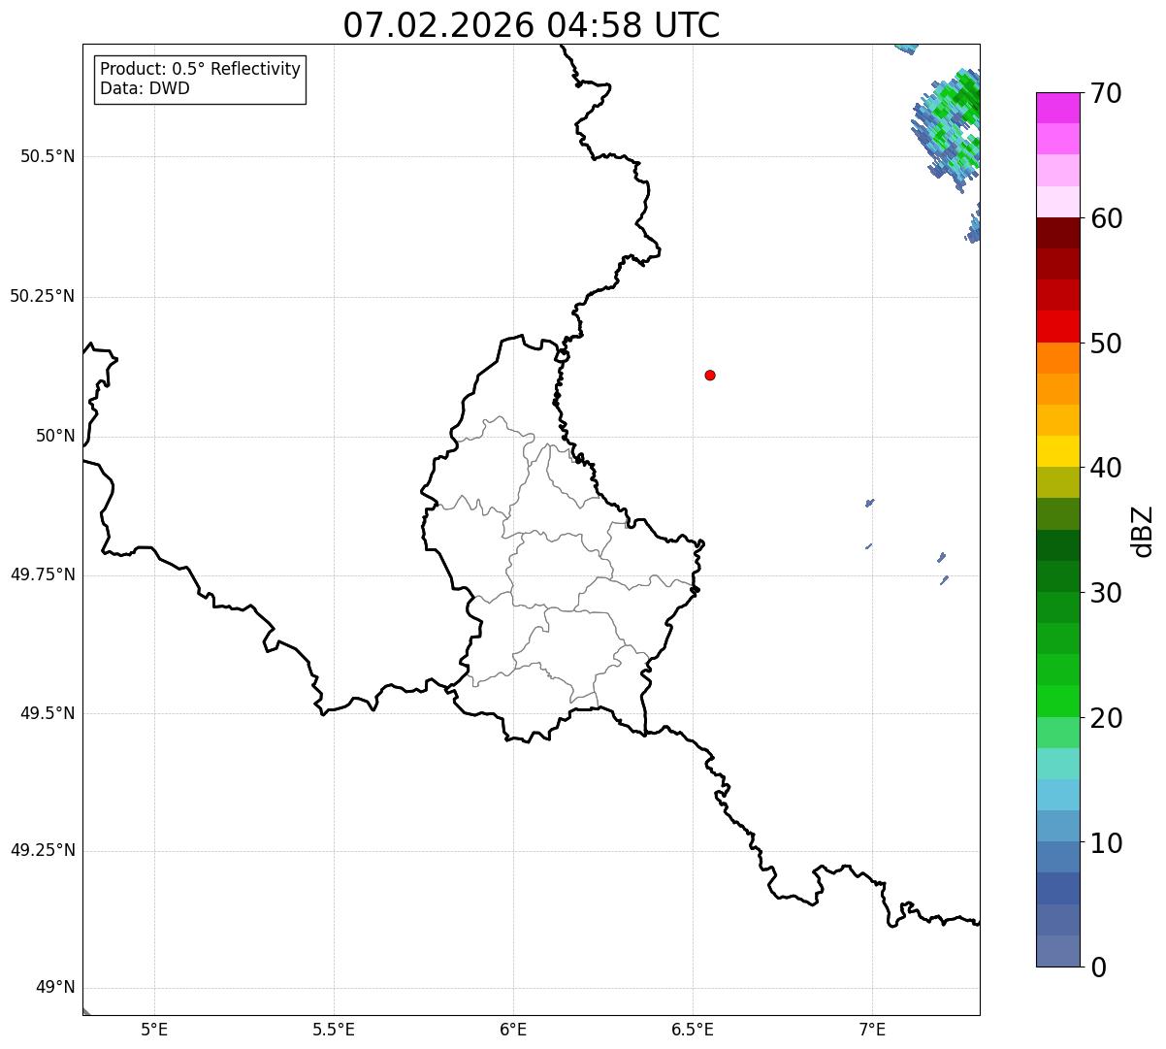1166x1049 pixels.
Task: Click the longitude label "6°E"
Action: [513, 1030]
